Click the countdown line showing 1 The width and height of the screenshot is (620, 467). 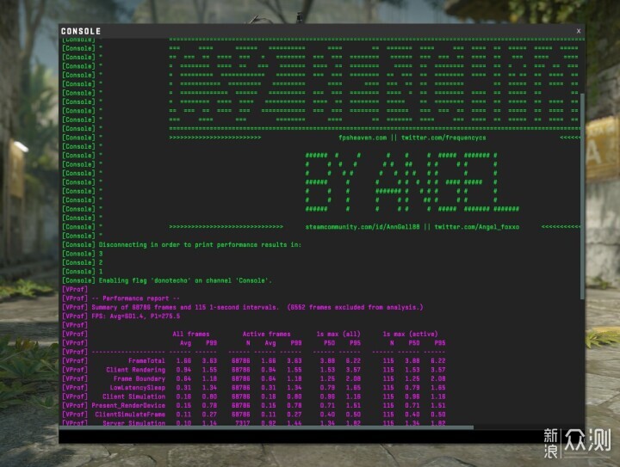click(x=101, y=272)
